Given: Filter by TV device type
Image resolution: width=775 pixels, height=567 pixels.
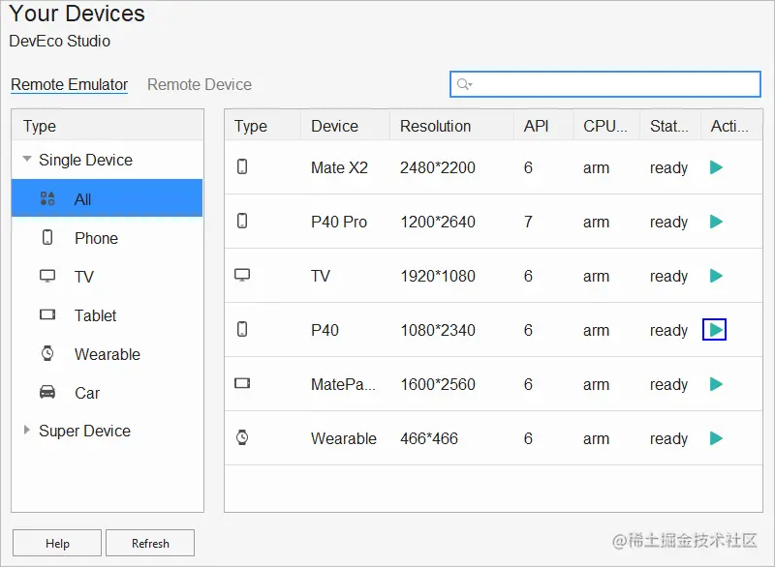Looking at the screenshot, I should point(107,277).
